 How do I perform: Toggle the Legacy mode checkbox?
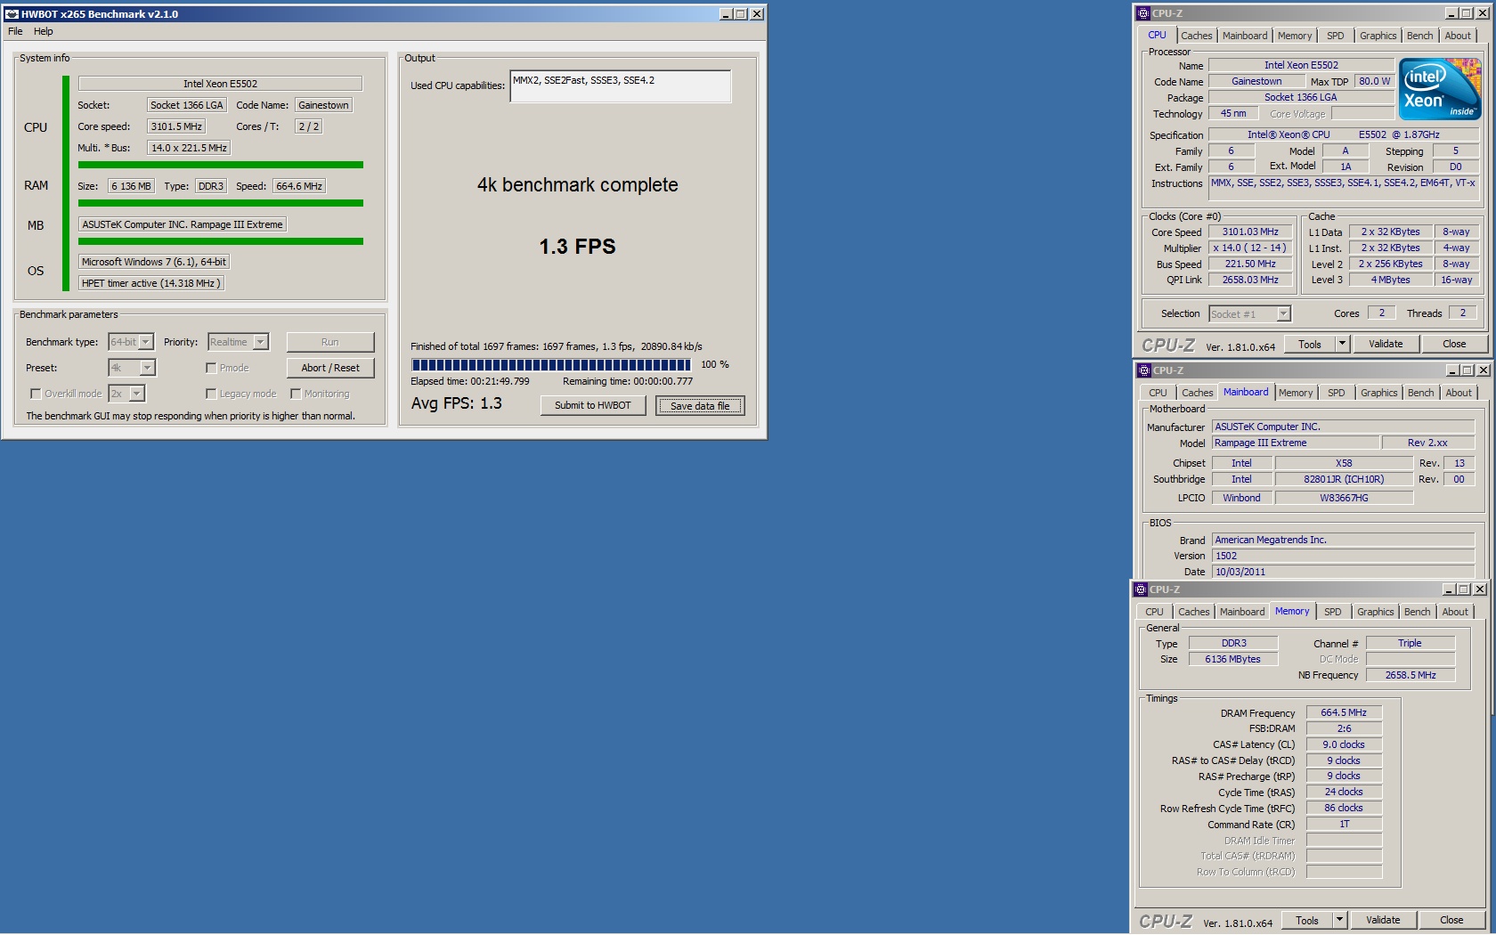[x=211, y=394]
